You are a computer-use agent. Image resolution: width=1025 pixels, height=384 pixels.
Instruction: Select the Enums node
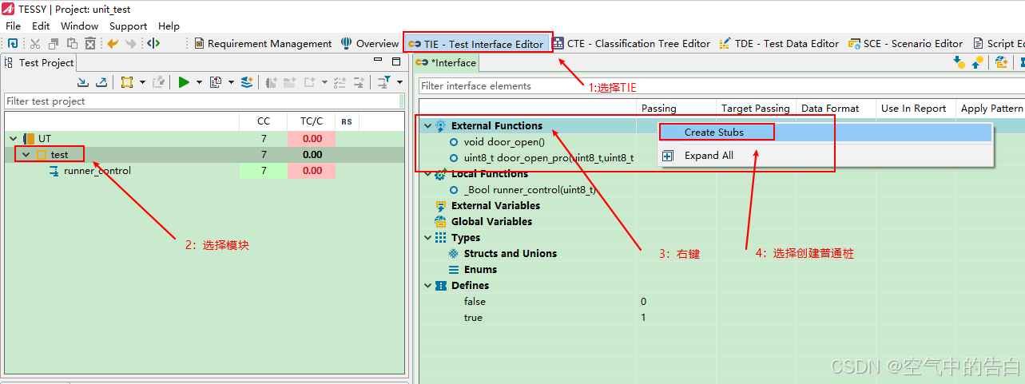point(480,269)
